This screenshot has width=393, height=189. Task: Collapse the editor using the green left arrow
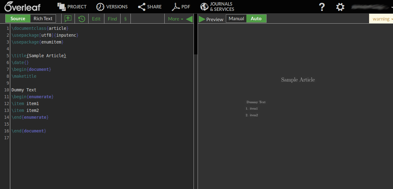click(190, 19)
